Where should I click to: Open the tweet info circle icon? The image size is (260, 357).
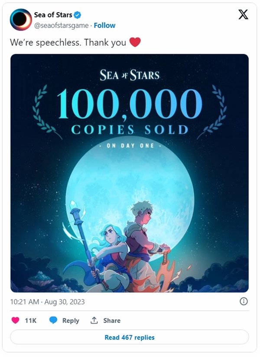pyautogui.click(x=244, y=301)
